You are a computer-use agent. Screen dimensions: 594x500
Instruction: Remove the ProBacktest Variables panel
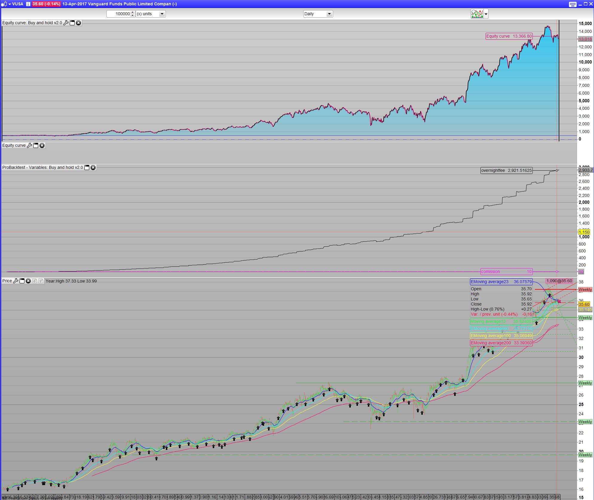(x=93, y=168)
